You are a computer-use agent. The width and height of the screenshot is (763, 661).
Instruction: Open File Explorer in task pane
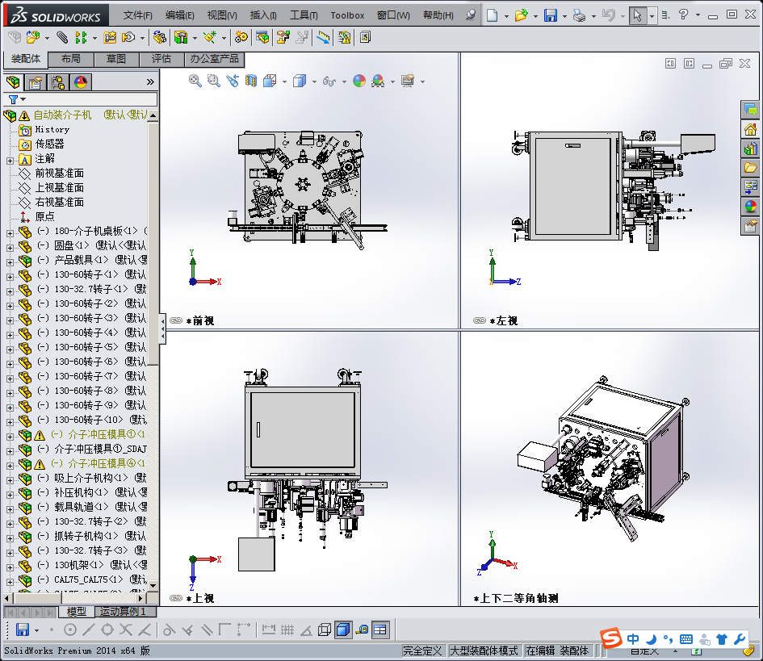[750, 168]
